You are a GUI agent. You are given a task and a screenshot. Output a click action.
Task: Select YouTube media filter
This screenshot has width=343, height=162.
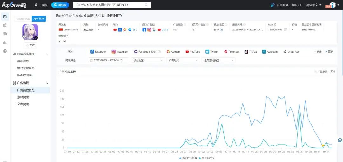point(193,52)
